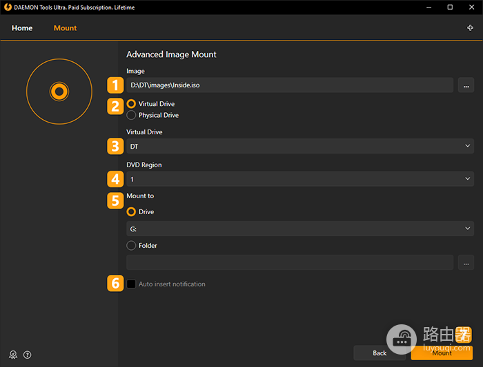Click the Back button
Viewport: 483px width, 367px height.
379,353
